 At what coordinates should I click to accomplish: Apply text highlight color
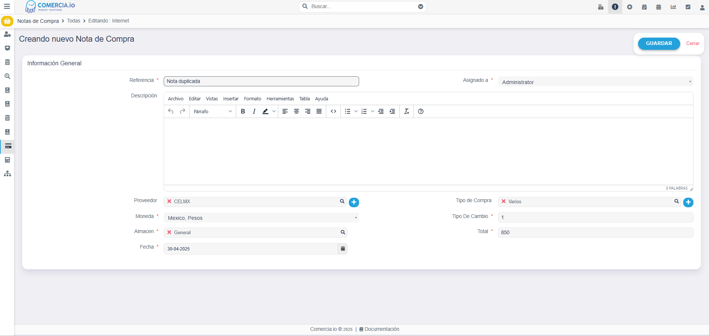pyautogui.click(x=265, y=111)
